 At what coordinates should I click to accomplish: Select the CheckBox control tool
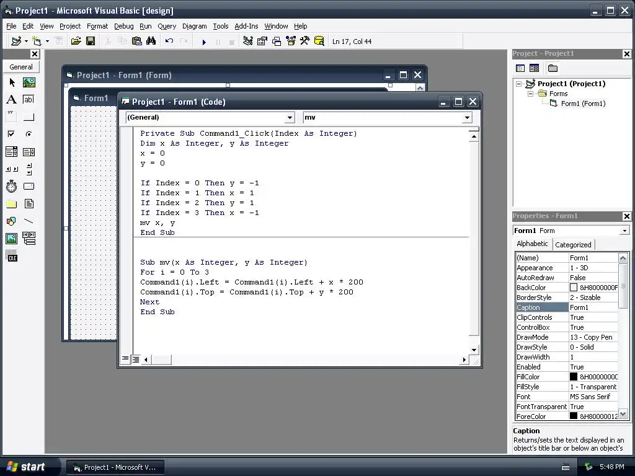[12, 134]
